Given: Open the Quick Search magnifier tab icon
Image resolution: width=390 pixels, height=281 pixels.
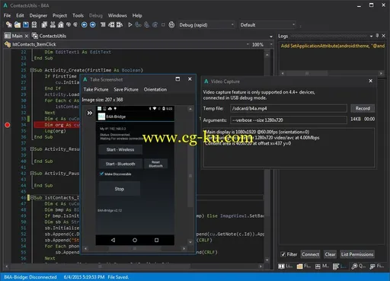Looking at the screenshot, I should tap(354, 266).
